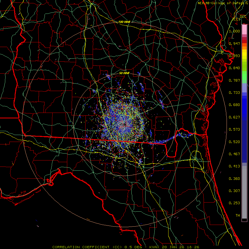Click the 0.5 DEG elevation text
The width and height of the screenshot is (249, 249).
click(x=133, y=247)
